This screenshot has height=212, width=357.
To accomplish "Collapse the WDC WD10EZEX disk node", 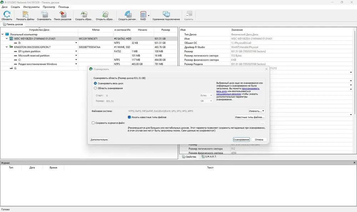I will tap(6, 38).
